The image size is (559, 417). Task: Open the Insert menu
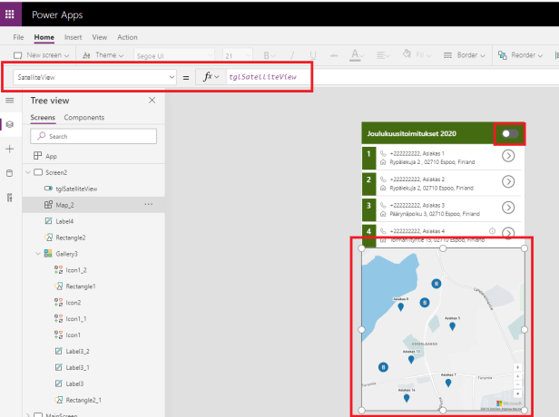[x=74, y=37]
